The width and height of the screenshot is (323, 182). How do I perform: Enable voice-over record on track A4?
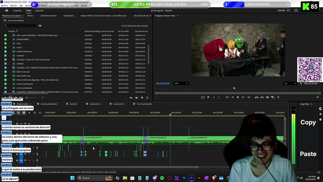click(x=37, y=160)
